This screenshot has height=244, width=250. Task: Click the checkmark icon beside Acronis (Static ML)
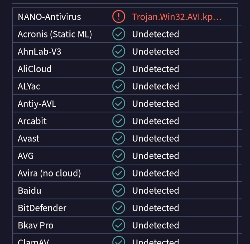coord(119,34)
